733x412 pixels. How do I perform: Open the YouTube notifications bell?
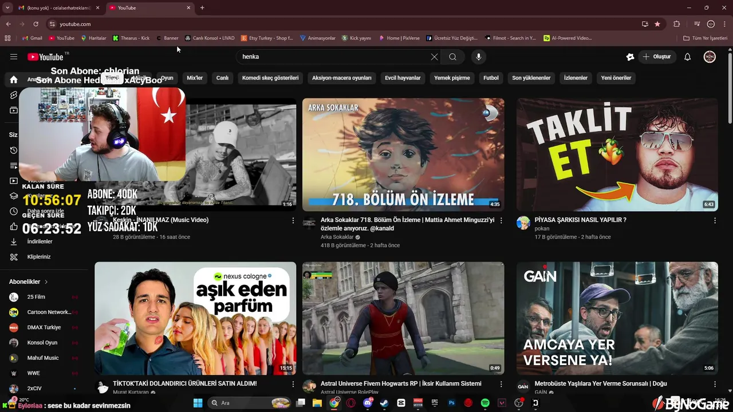688,57
